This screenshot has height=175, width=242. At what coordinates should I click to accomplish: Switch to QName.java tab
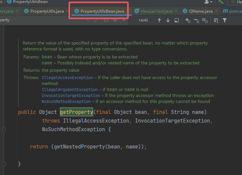[x=201, y=11]
